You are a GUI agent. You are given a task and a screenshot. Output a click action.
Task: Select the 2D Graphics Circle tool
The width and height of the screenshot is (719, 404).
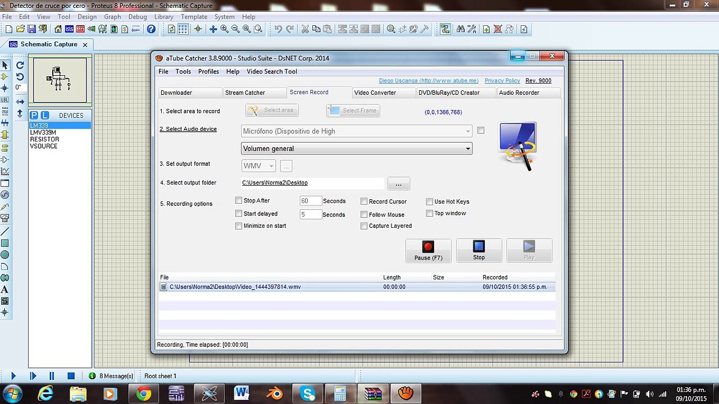[x=5, y=255]
